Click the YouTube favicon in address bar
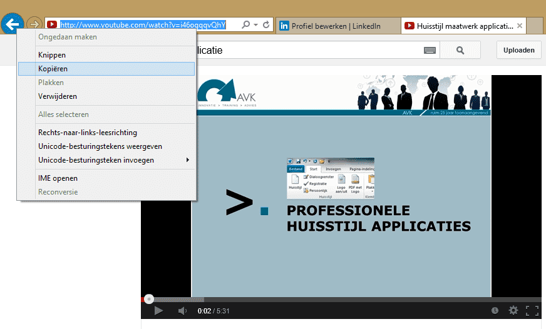 coord(52,24)
